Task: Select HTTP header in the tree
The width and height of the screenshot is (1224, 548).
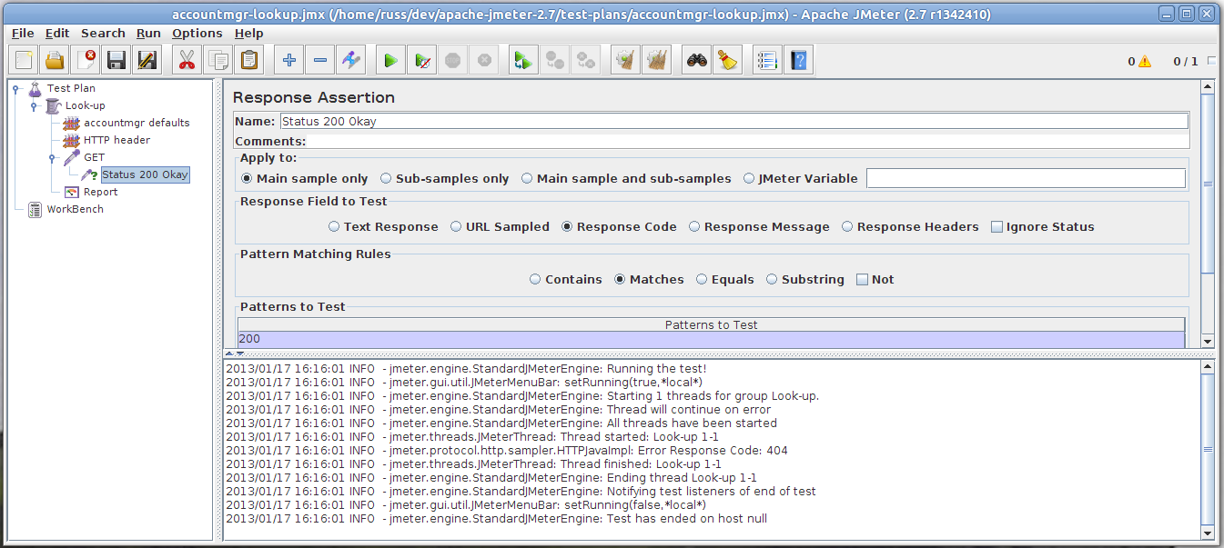Action: pyautogui.click(x=116, y=141)
